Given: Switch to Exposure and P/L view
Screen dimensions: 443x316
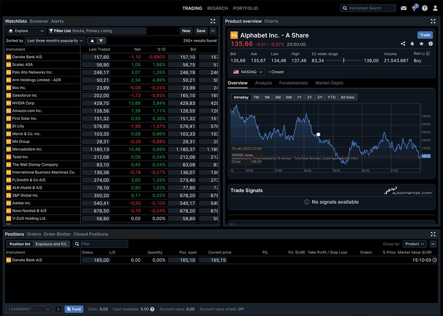Looking at the screenshot, I should [51, 244].
